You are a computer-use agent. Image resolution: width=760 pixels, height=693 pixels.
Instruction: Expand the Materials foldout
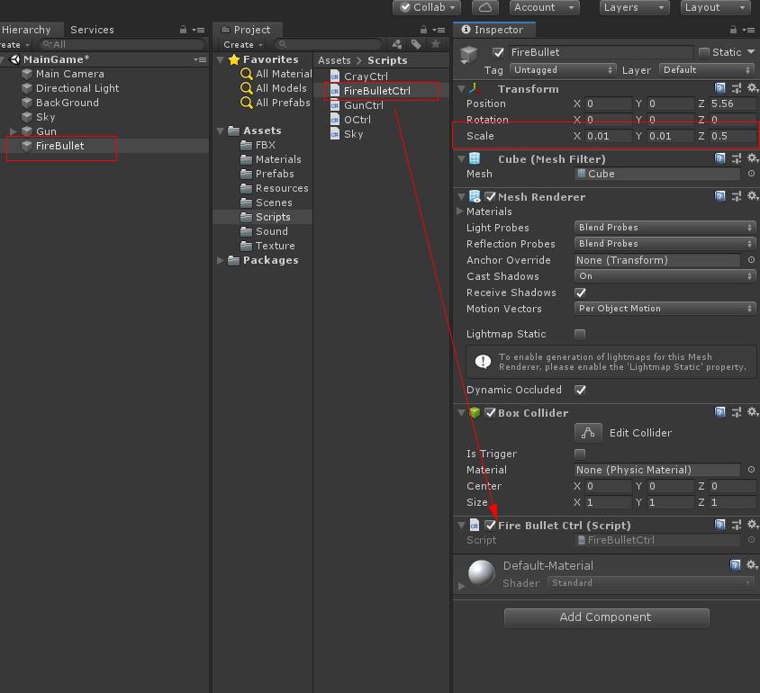click(x=459, y=211)
